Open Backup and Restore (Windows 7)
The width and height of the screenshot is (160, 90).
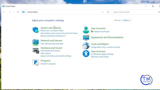(53, 36)
